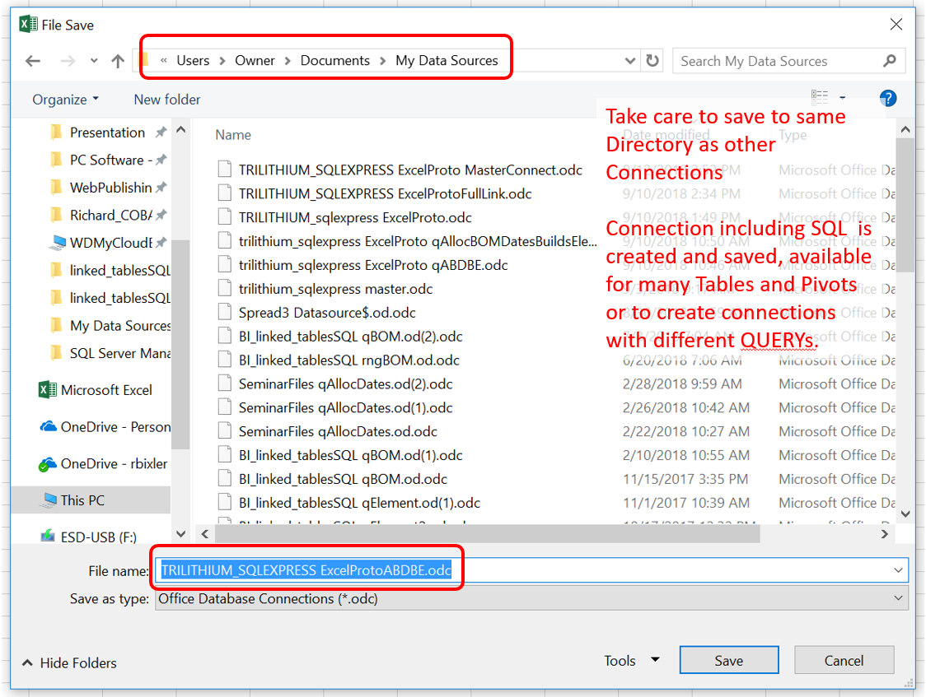The height and width of the screenshot is (697, 926).
Task: Go back using the back arrow
Action: (x=33, y=61)
